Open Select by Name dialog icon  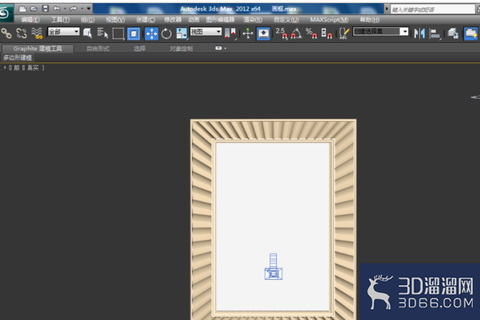pos(102,33)
